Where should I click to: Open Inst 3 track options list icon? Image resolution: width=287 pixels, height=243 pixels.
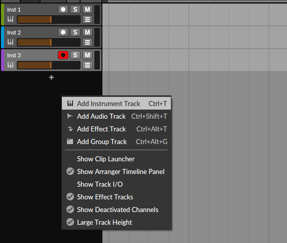(87, 65)
